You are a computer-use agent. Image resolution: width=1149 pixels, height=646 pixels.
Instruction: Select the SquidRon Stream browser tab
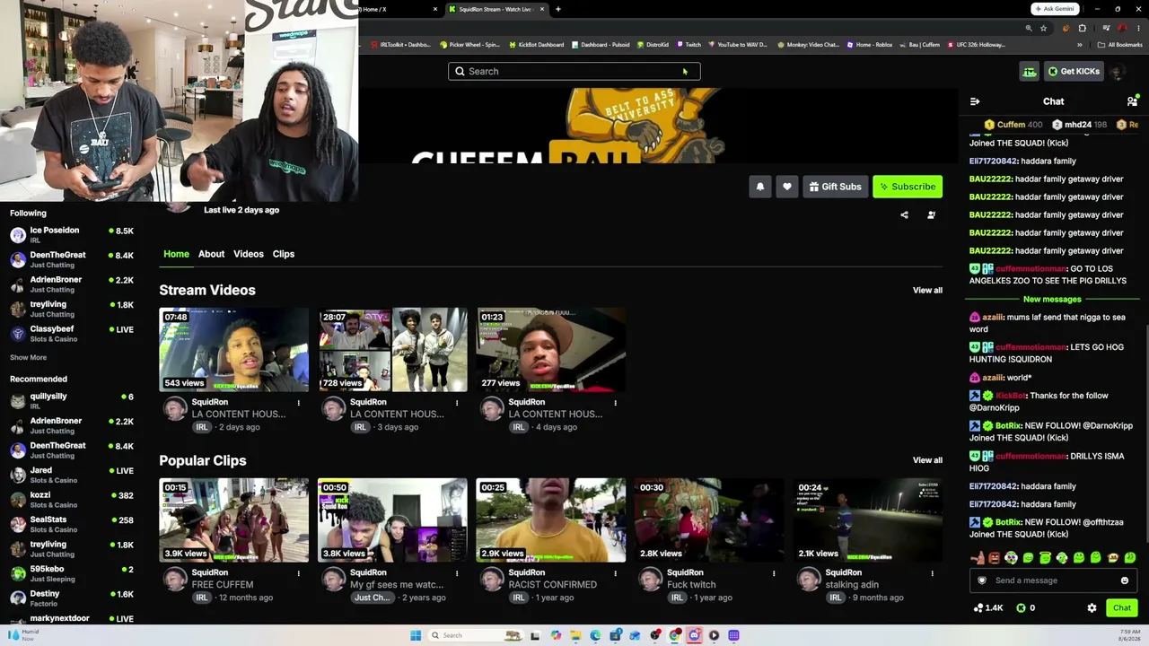click(496, 9)
